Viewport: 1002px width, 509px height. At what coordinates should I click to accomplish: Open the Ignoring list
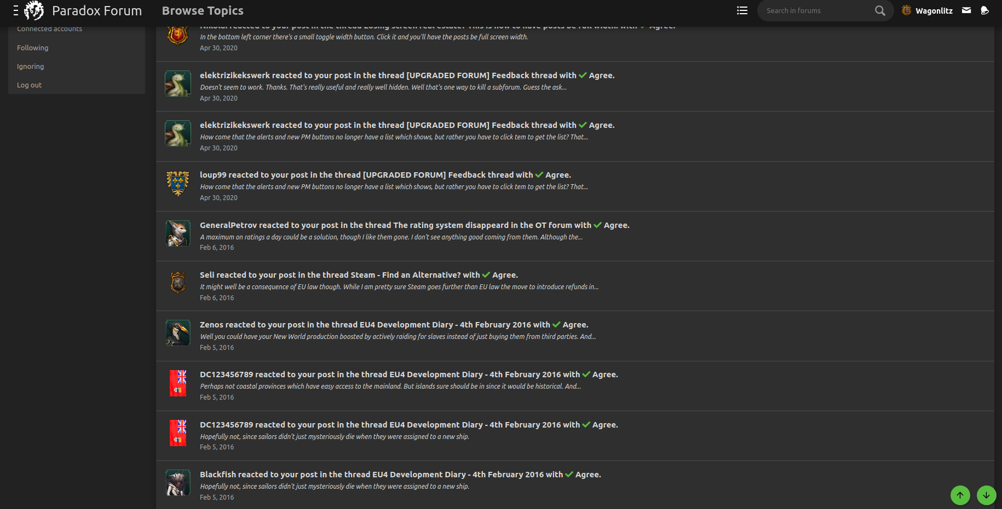pos(30,66)
